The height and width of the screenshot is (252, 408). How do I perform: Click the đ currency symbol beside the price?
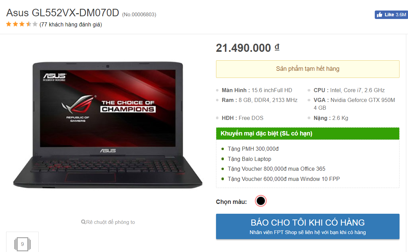pyautogui.click(x=277, y=47)
